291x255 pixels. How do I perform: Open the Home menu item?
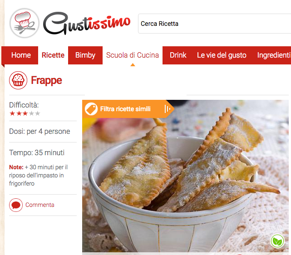[x=21, y=55]
